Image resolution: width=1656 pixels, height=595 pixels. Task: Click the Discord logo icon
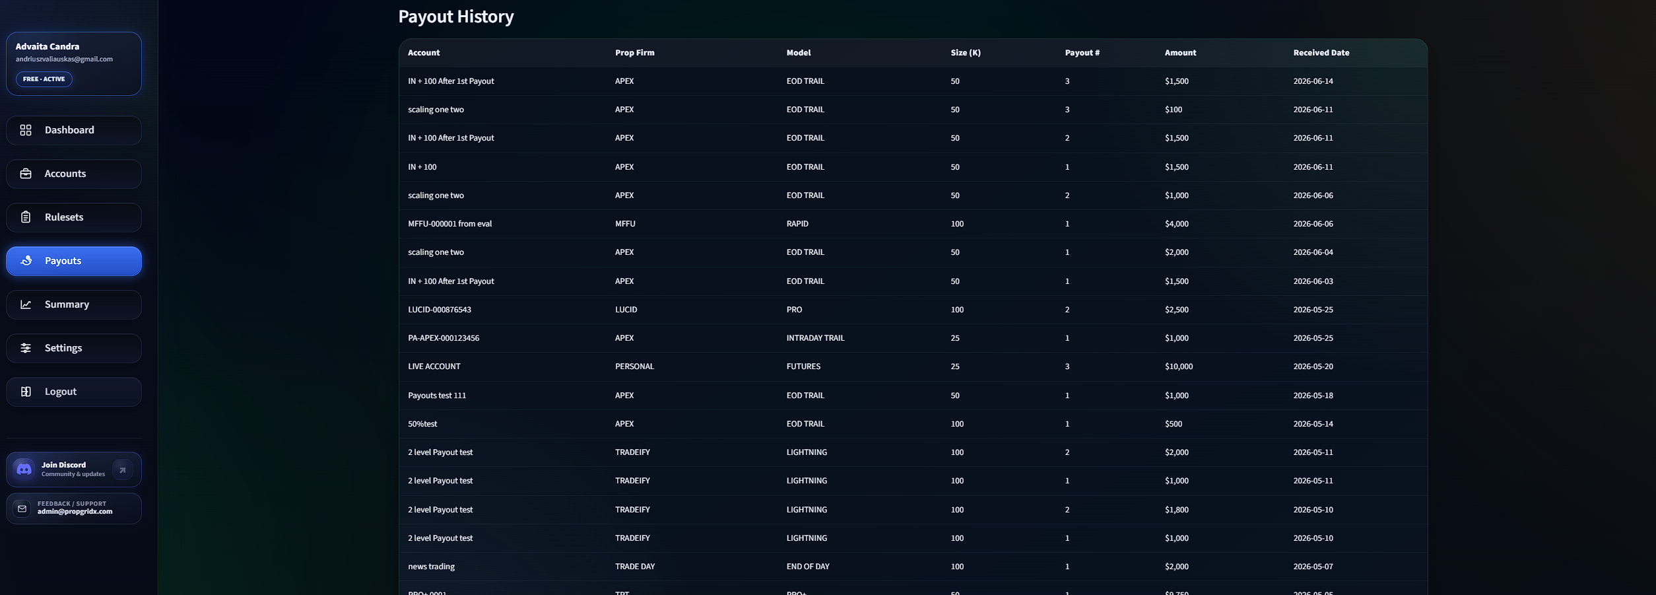pyautogui.click(x=24, y=469)
